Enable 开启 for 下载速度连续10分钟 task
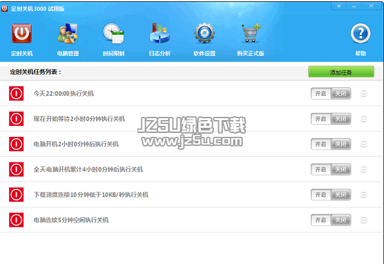The image size is (384, 264). [321, 195]
